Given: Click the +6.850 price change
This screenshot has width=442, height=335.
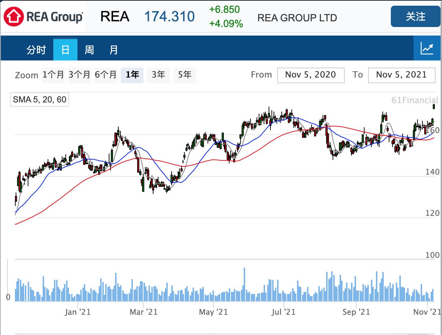Looking at the screenshot, I should click(x=225, y=9).
